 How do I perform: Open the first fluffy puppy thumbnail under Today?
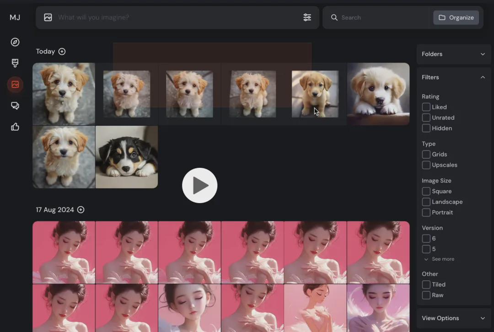tap(64, 94)
